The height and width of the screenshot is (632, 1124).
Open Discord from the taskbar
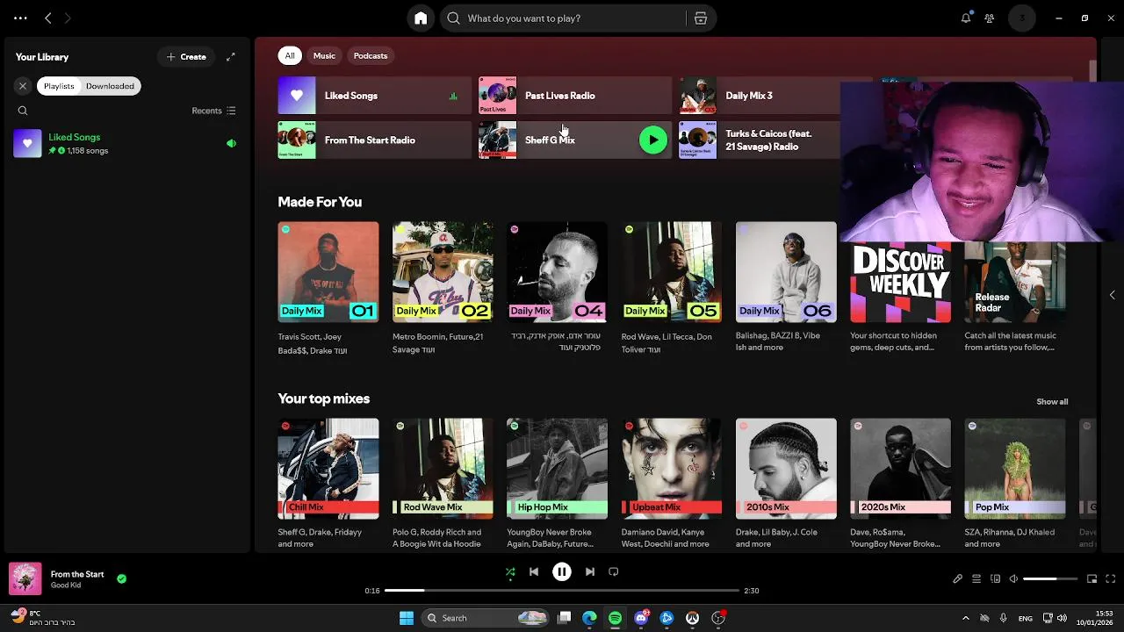(x=642, y=618)
